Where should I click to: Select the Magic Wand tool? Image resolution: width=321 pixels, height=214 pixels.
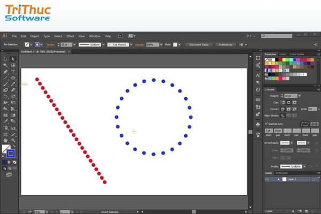click(x=5, y=65)
